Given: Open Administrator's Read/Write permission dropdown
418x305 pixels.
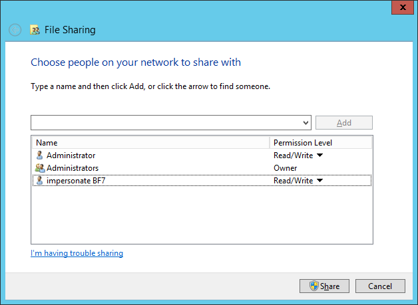Looking at the screenshot, I should coord(319,155).
